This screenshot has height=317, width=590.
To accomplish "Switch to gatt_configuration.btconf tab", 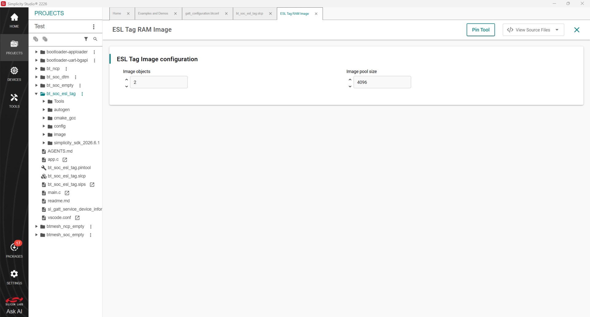I will coord(202,14).
